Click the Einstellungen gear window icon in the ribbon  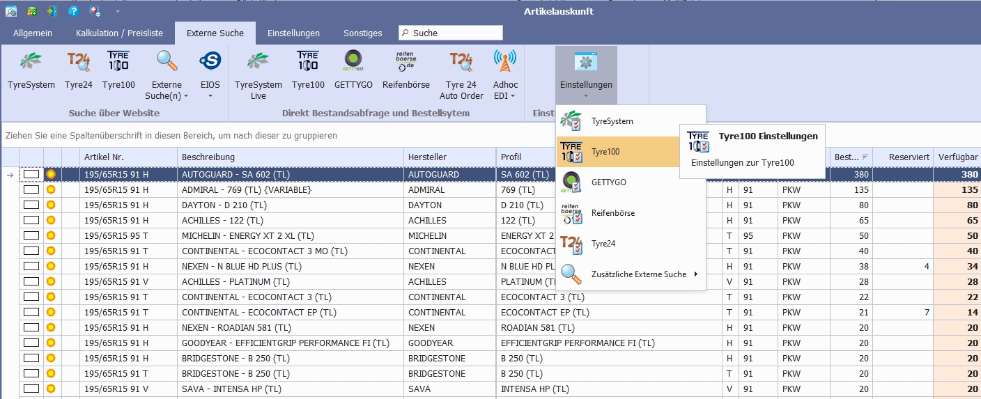pyautogui.click(x=586, y=62)
